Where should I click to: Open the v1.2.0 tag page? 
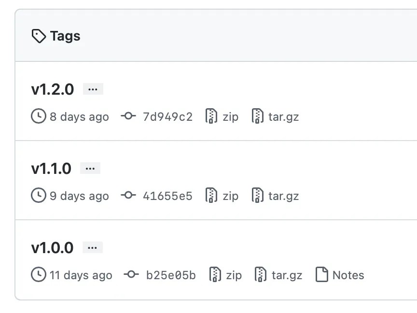pos(52,89)
